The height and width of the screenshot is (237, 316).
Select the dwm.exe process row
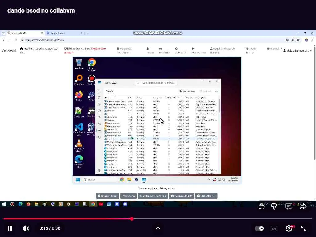(x=160, y=120)
